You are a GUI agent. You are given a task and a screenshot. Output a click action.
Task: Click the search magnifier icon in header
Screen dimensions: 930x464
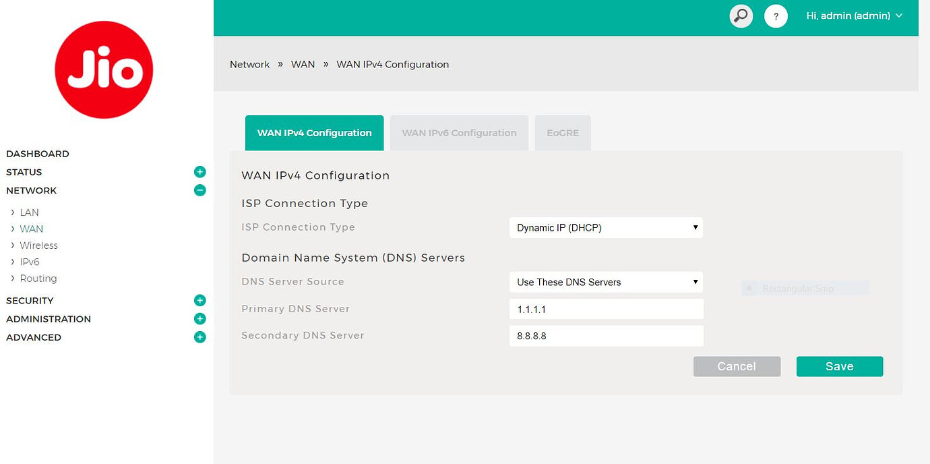pyautogui.click(x=741, y=16)
